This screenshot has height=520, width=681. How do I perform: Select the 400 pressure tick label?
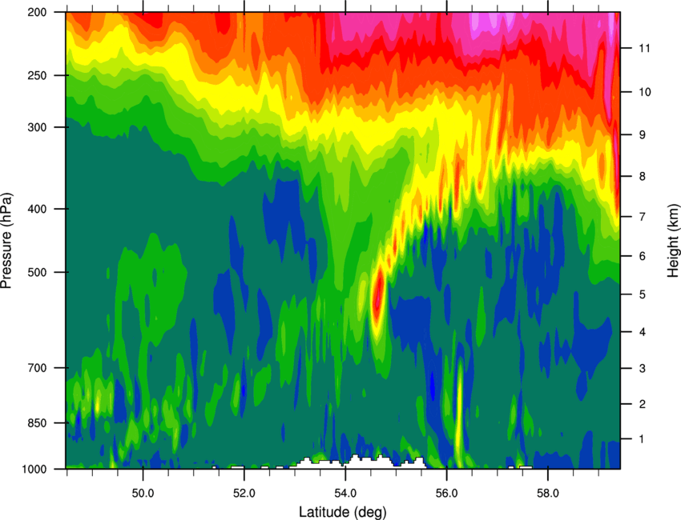[38, 209]
